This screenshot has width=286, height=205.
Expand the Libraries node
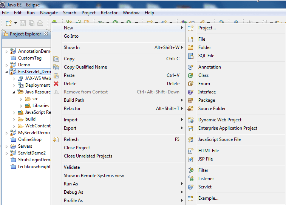point(21,106)
